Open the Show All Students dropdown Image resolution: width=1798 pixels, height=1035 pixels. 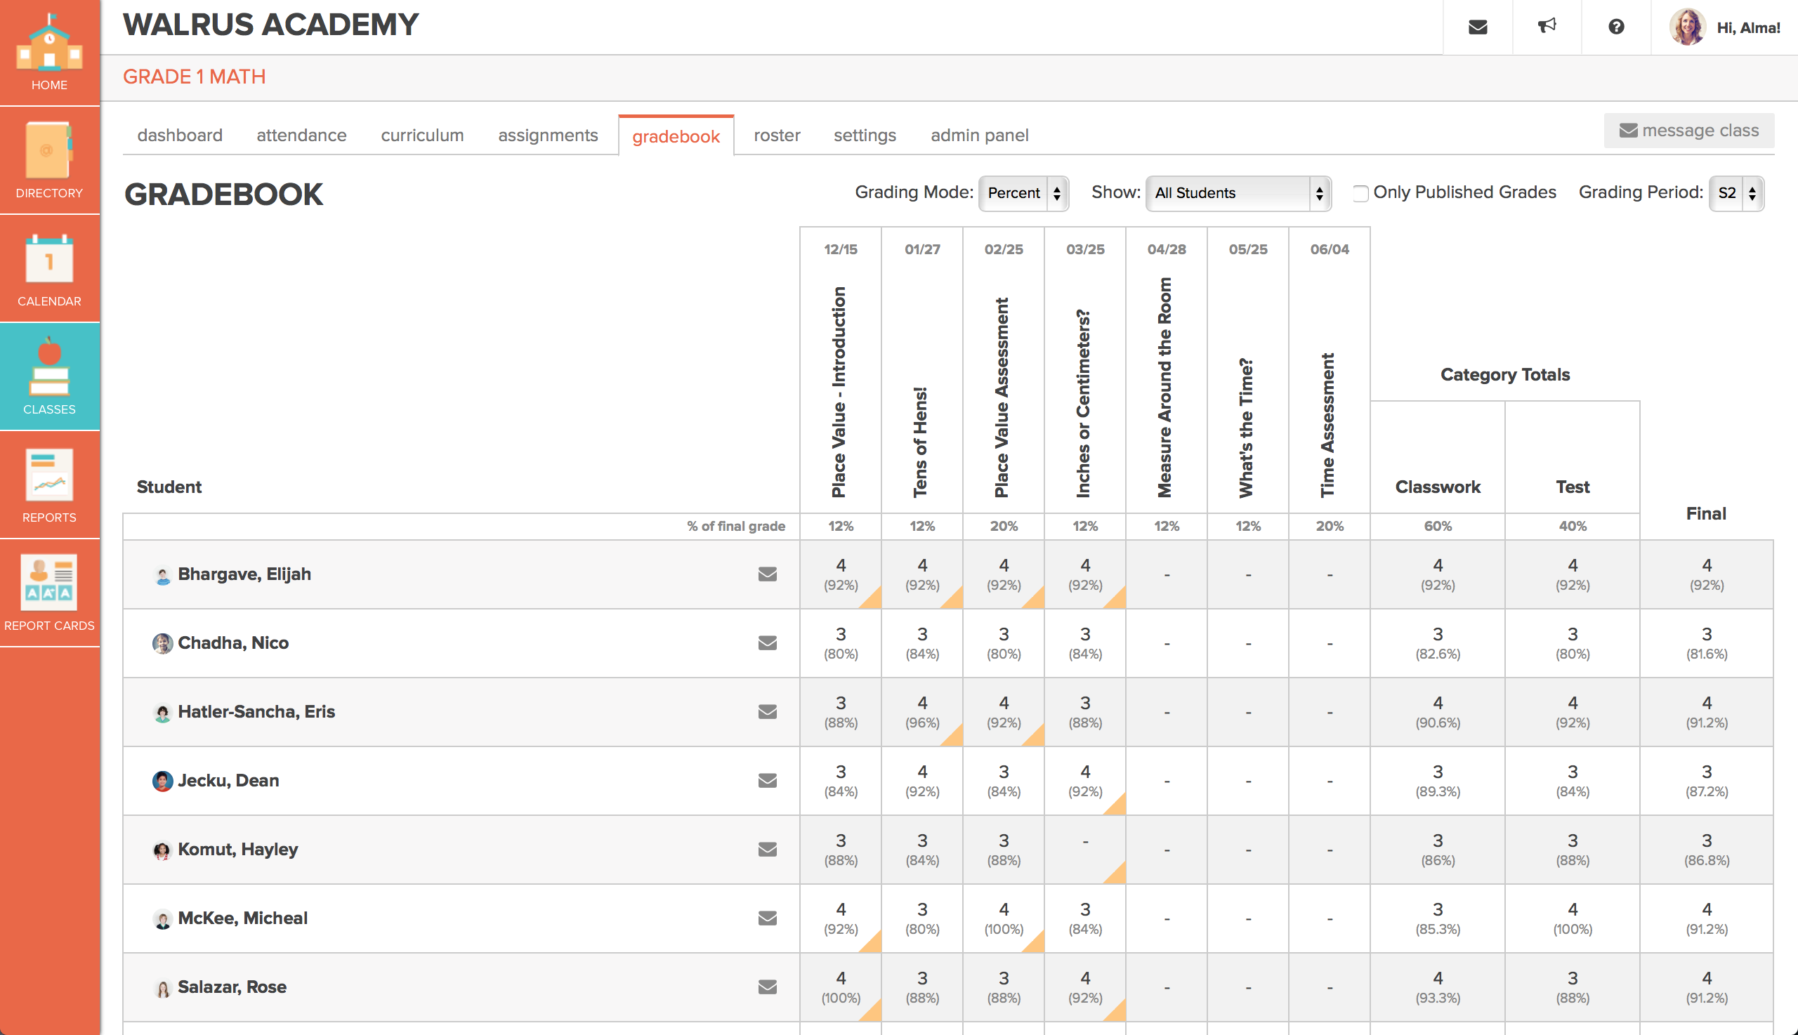pyautogui.click(x=1238, y=192)
